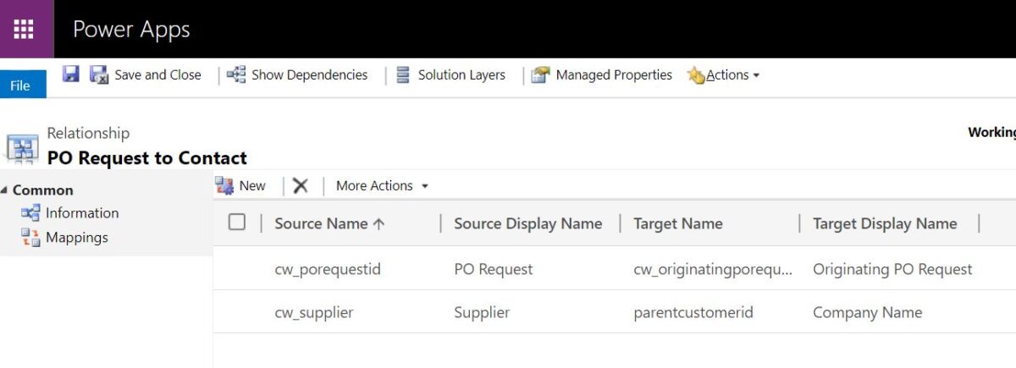The image size is (1016, 368).
Task: Click the Power Apps title
Action: [131, 29]
